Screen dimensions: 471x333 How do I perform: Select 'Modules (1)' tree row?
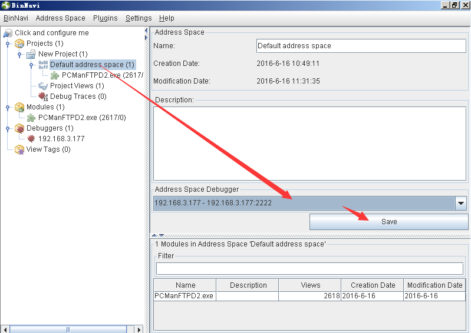point(45,107)
